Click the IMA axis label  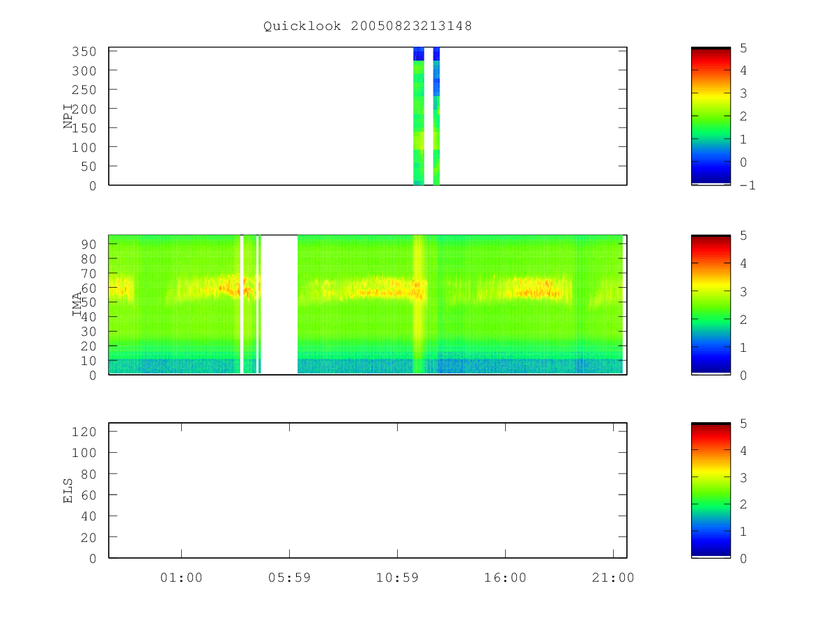pyautogui.click(x=77, y=304)
